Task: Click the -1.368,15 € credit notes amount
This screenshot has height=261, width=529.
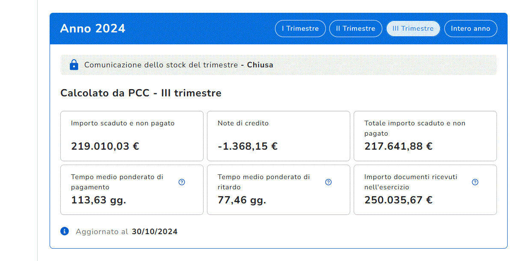Action: click(248, 146)
